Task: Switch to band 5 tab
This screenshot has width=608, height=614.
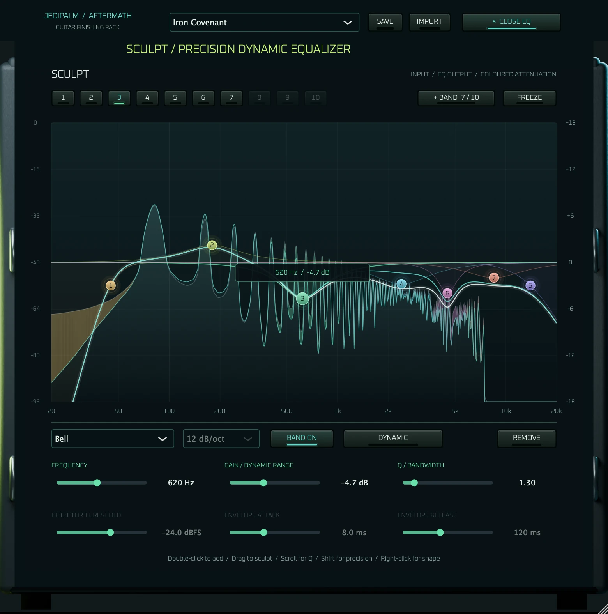Action: (x=175, y=98)
